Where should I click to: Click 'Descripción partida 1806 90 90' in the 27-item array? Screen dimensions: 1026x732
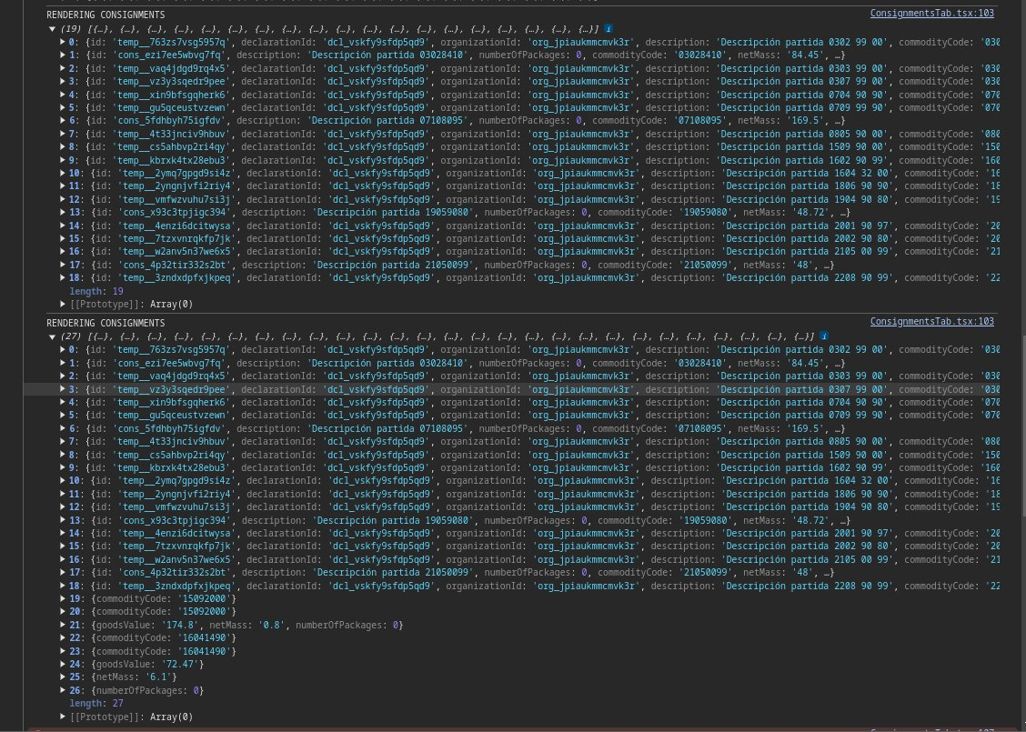point(808,494)
